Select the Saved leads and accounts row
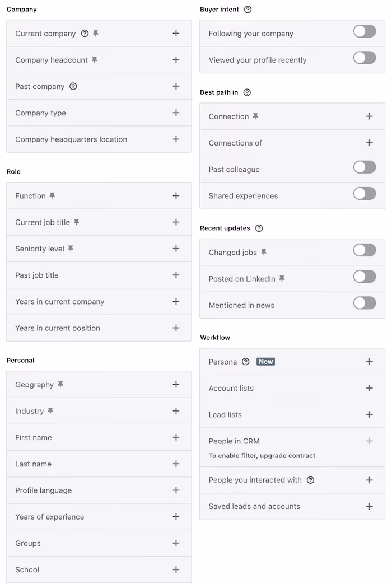Screen dimensions: 392x584 pyautogui.click(x=292, y=507)
